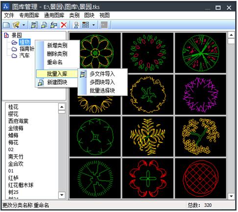This screenshot has height=212, width=238.
Task: Click the batch import toolbar icon
Action: click(x=34, y=25)
